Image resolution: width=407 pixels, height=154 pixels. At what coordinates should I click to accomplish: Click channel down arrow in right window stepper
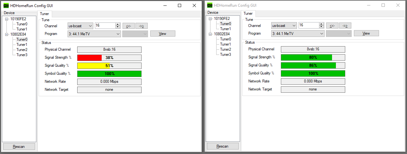pos(321,27)
